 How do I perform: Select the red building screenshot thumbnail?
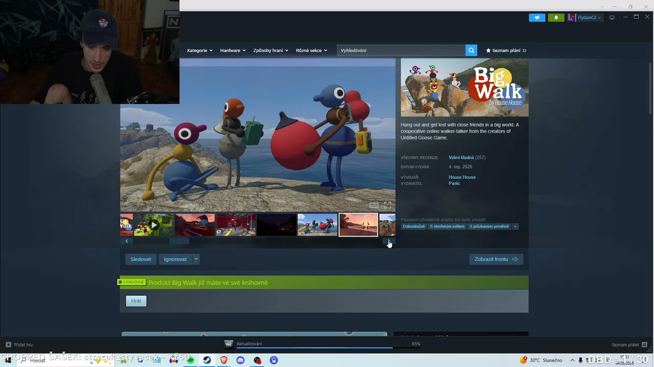(195, 225)
